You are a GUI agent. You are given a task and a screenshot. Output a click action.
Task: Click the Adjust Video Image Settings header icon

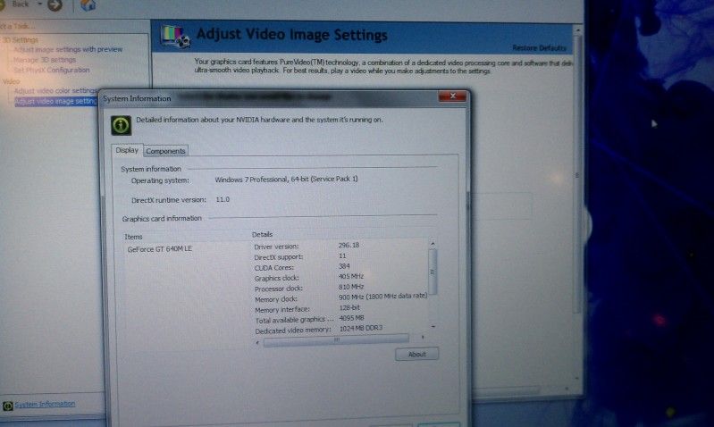pos(175,37)
